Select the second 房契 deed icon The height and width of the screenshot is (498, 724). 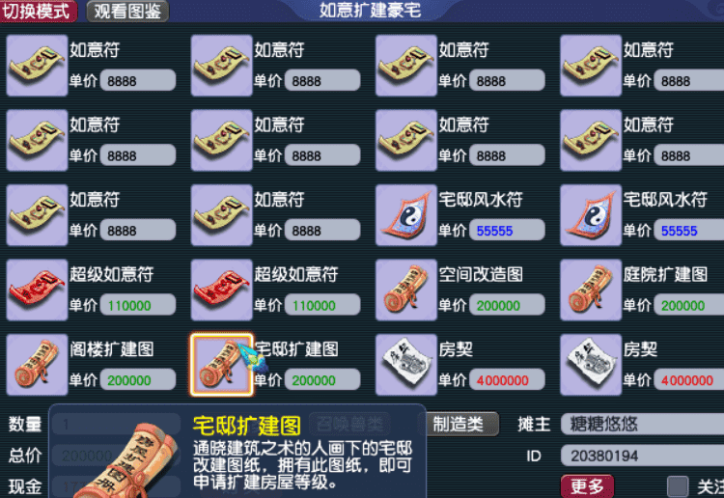tap(591, 365)
